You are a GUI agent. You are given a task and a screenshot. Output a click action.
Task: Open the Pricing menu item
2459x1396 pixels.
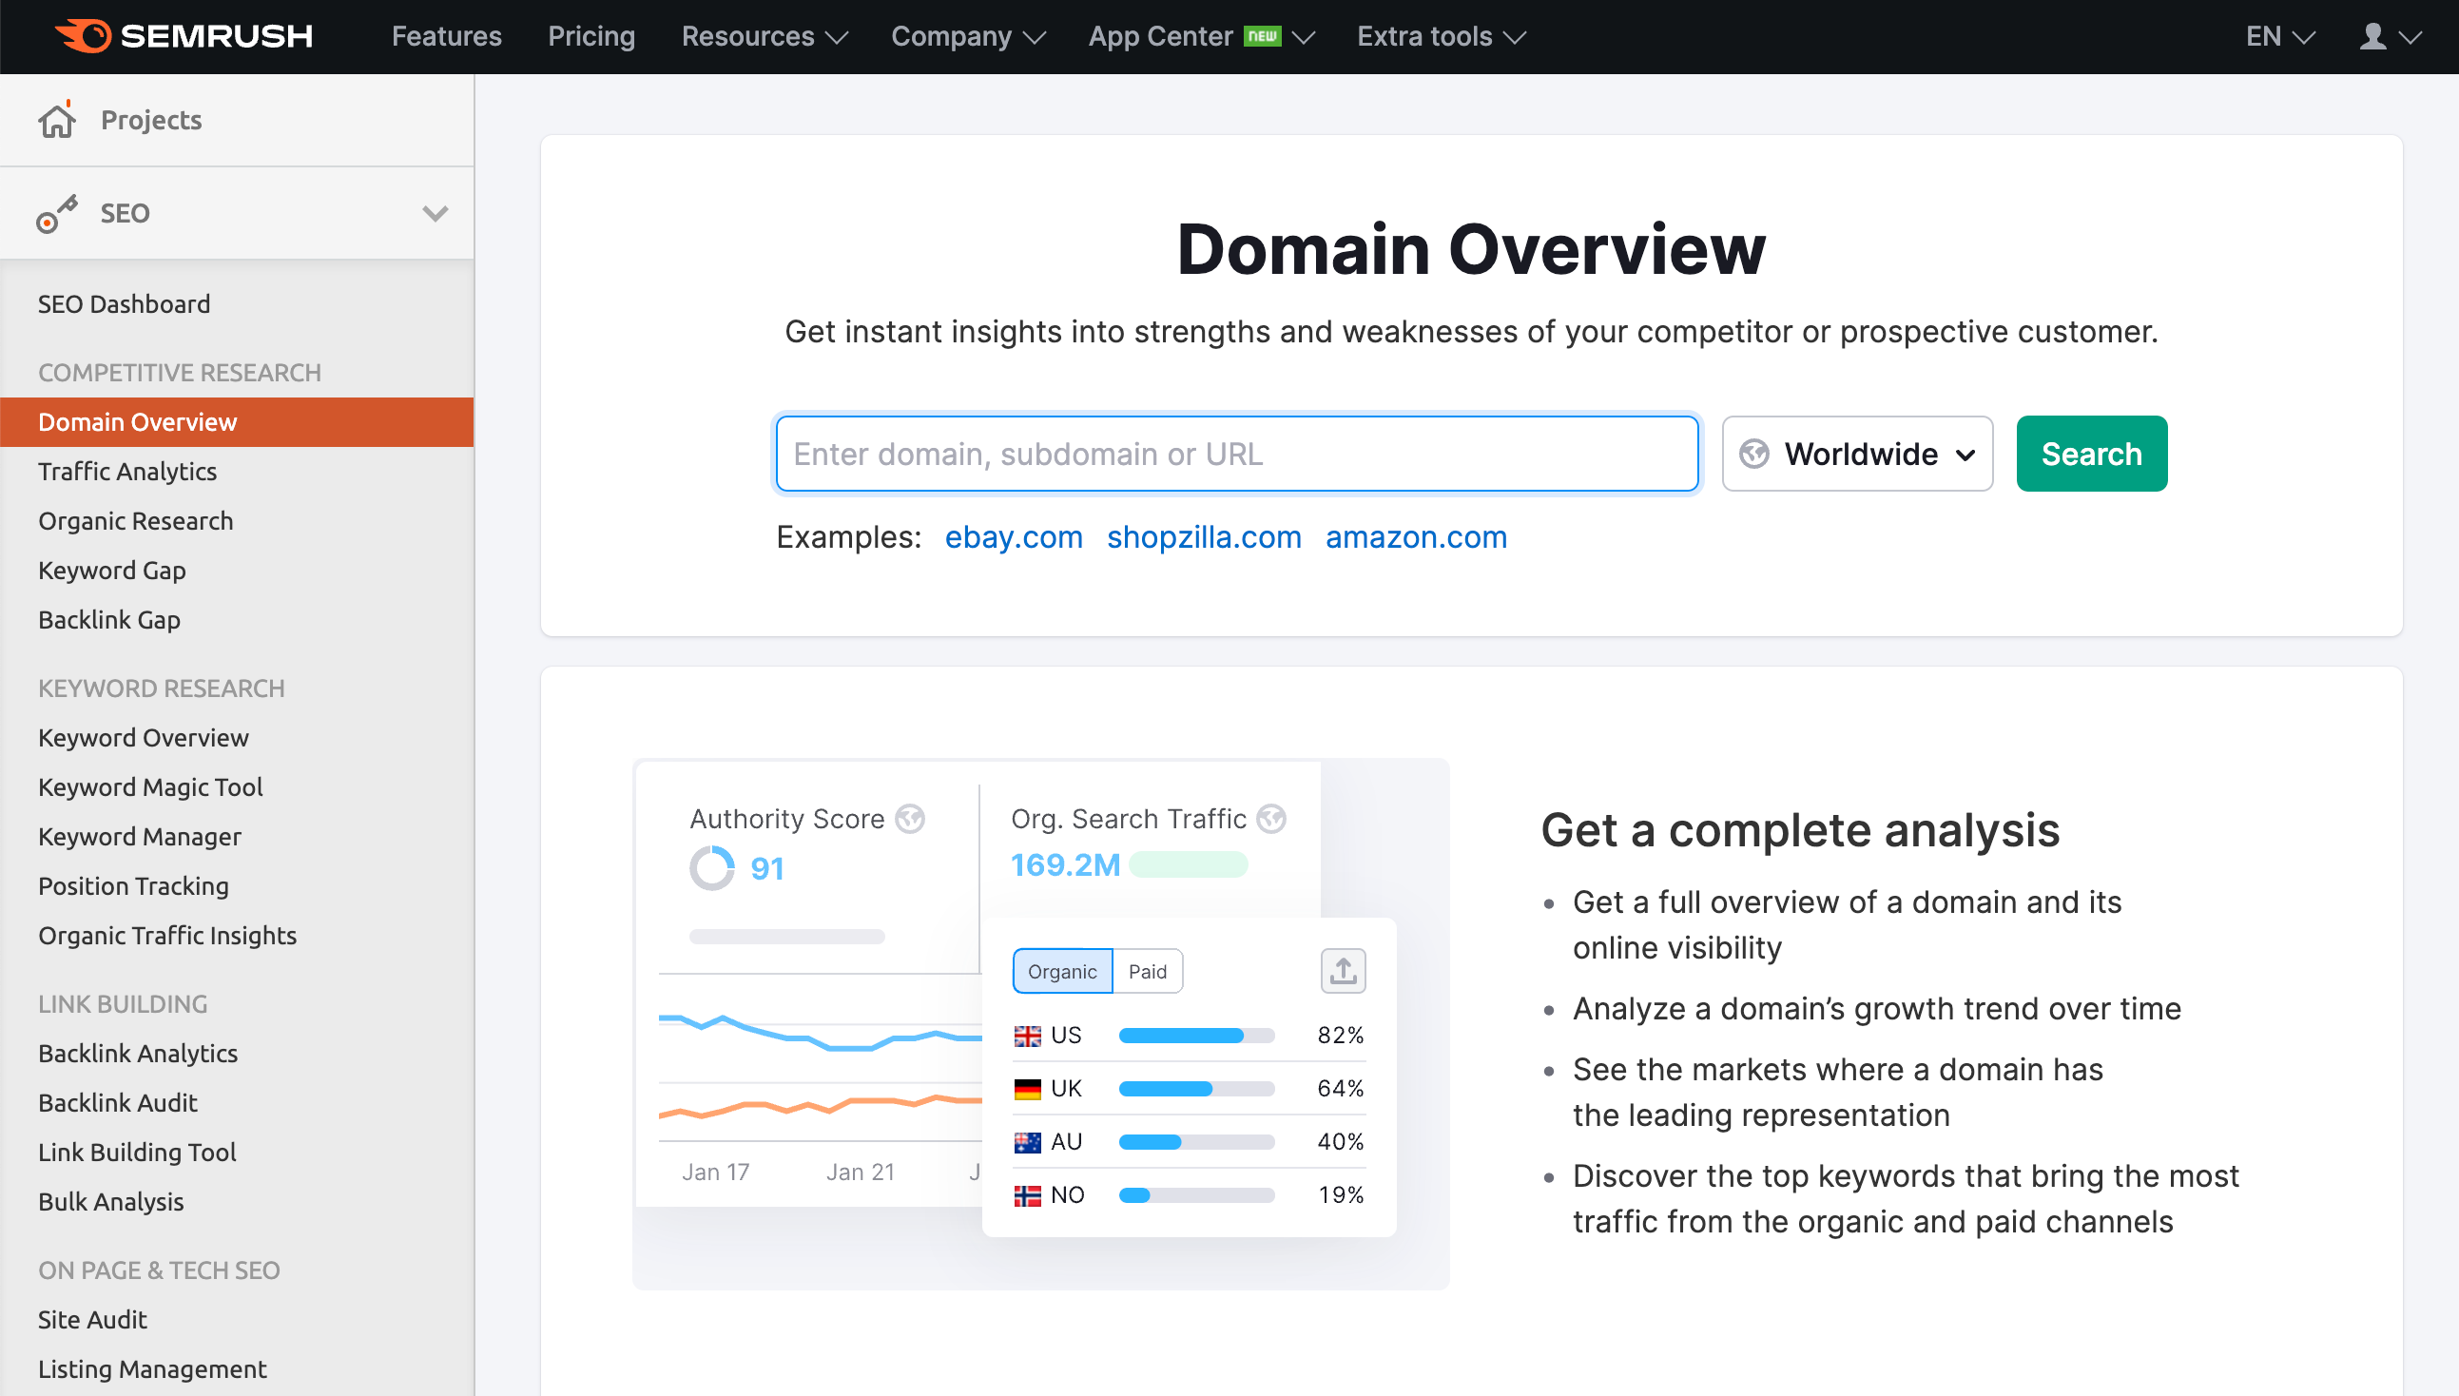click(x=591, y=36)
